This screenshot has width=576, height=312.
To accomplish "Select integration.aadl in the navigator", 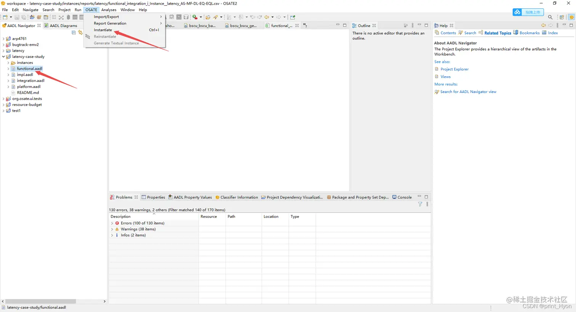I will [x=30, y=81].
